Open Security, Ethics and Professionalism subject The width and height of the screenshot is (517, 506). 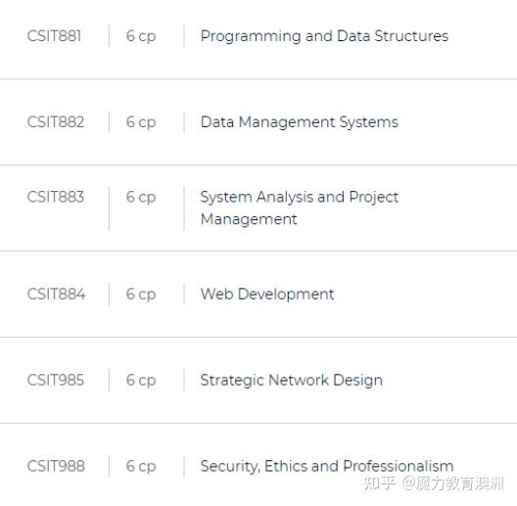(327, 466)
